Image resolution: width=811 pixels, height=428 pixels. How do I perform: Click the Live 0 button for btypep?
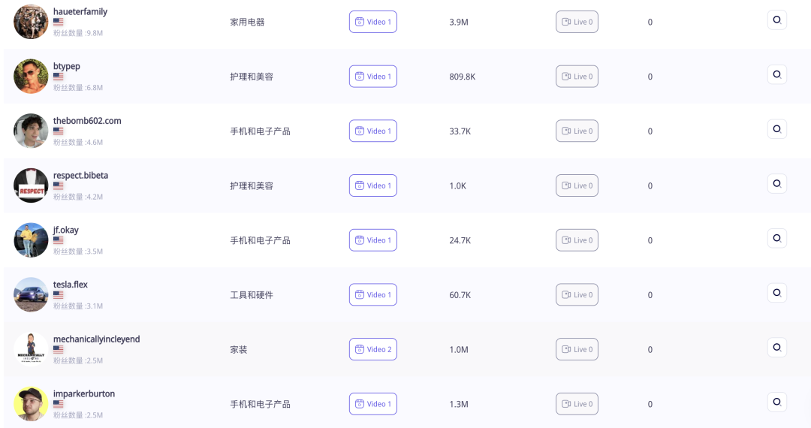point(577,77)
